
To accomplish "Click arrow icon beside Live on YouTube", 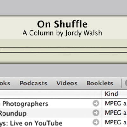I will coord(96,122).
